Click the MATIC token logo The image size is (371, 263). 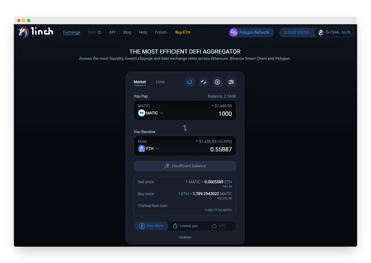tap(141, 113)
